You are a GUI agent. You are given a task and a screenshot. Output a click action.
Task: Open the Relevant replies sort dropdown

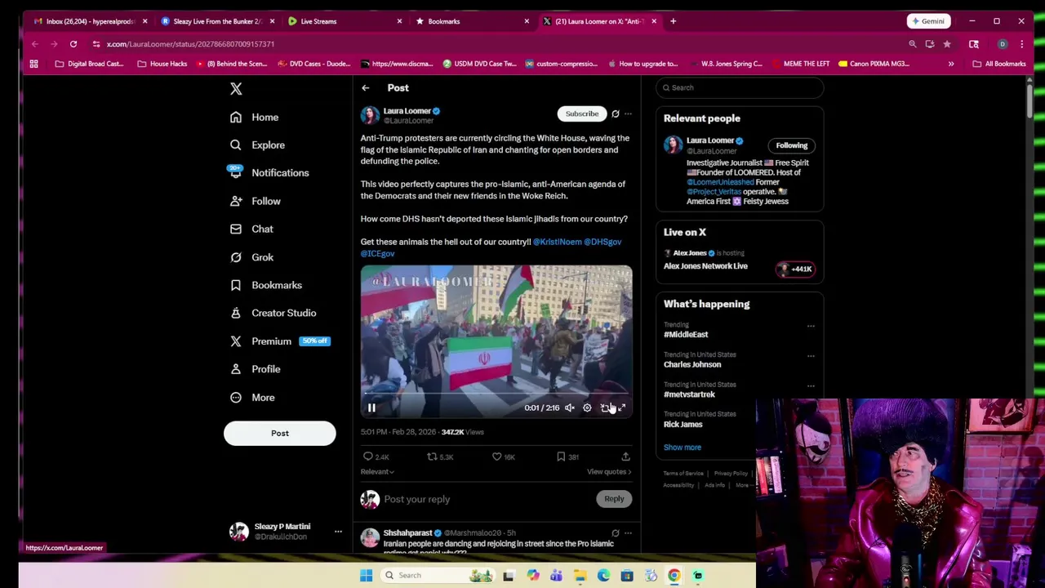[x=377, y=471]
